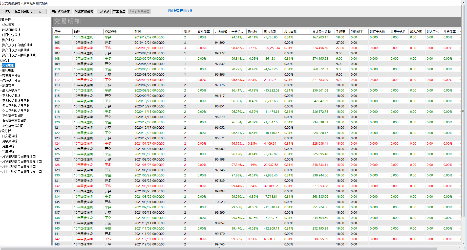467x250 pixels.
Task: Click the horizontal scrollbar at bottom
Action: pyautogui.click(x=219, y=247)
